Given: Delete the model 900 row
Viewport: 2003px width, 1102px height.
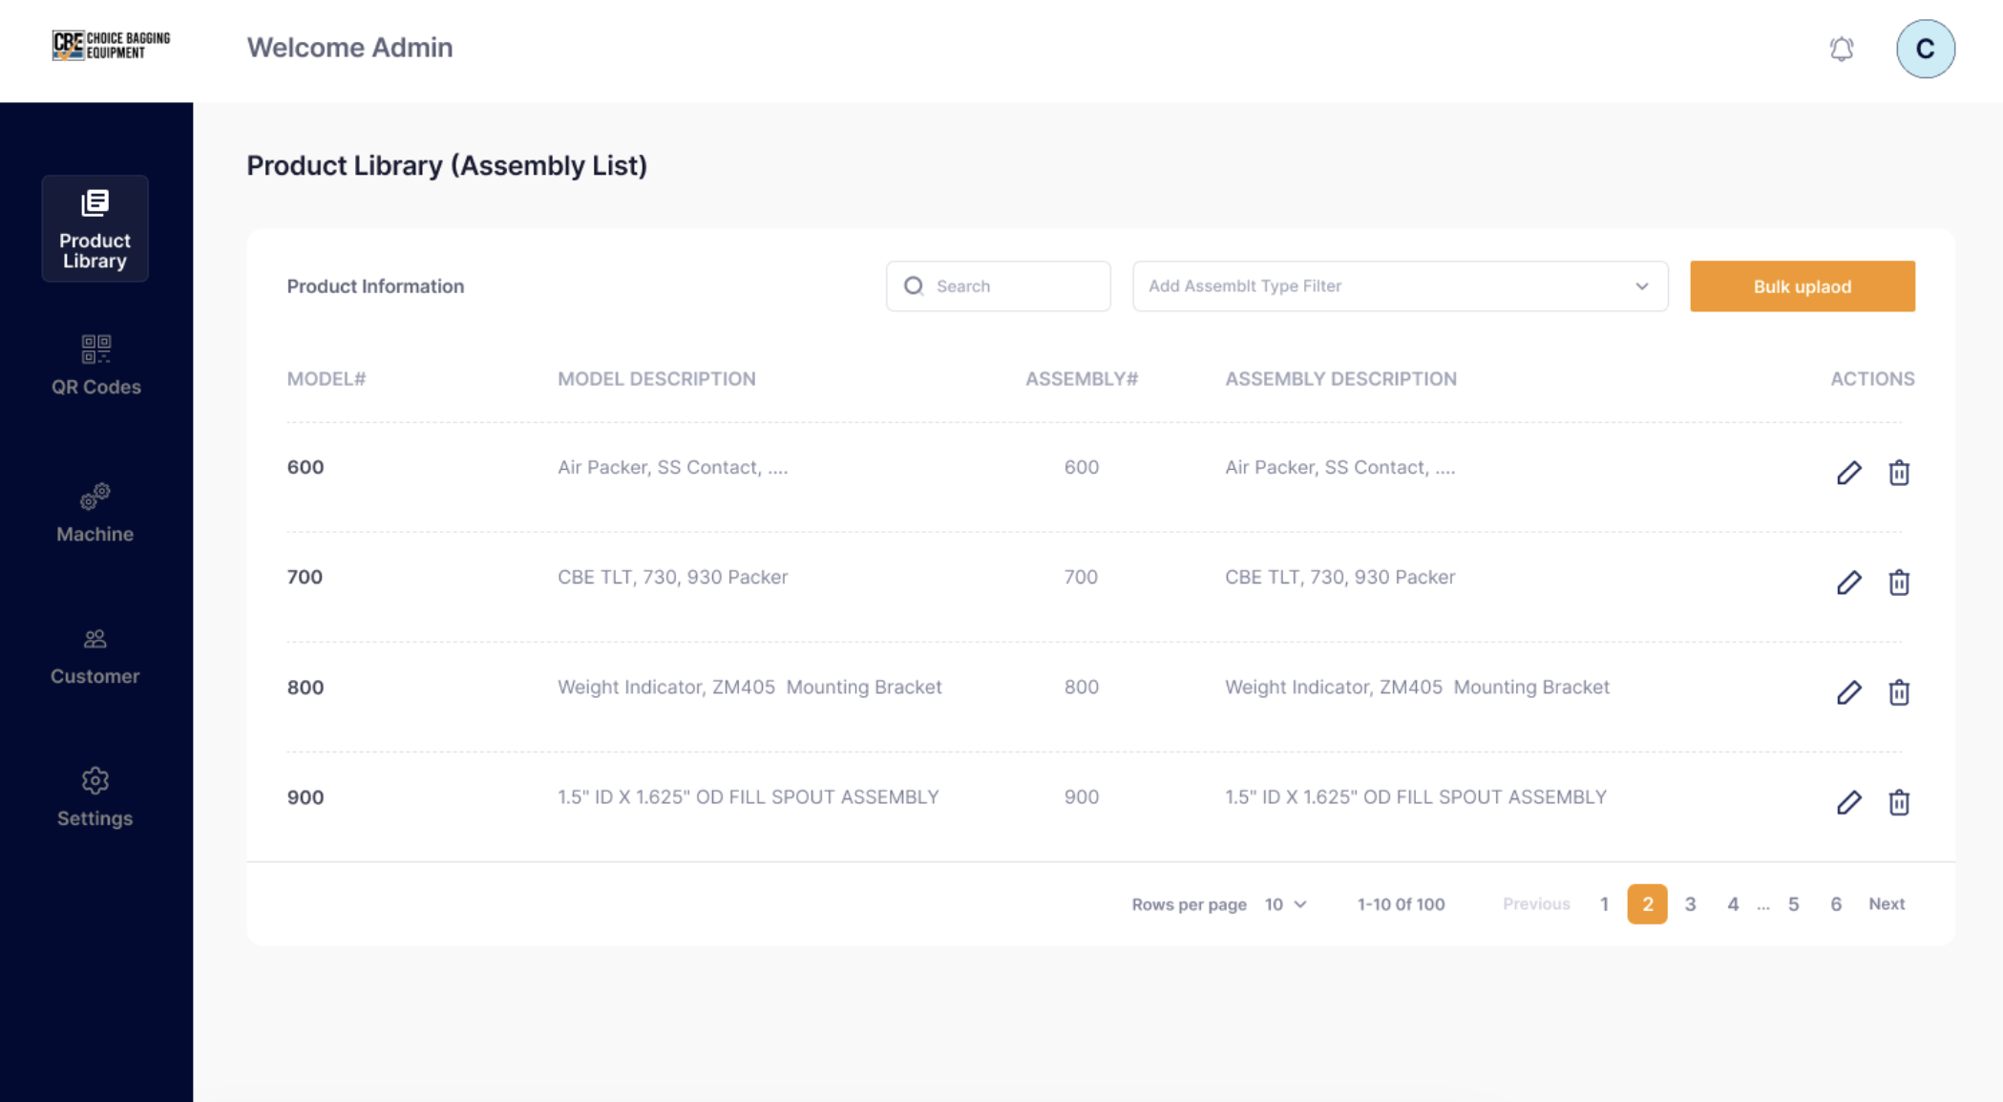Looking at the screenshot, I should [1898, 802].
